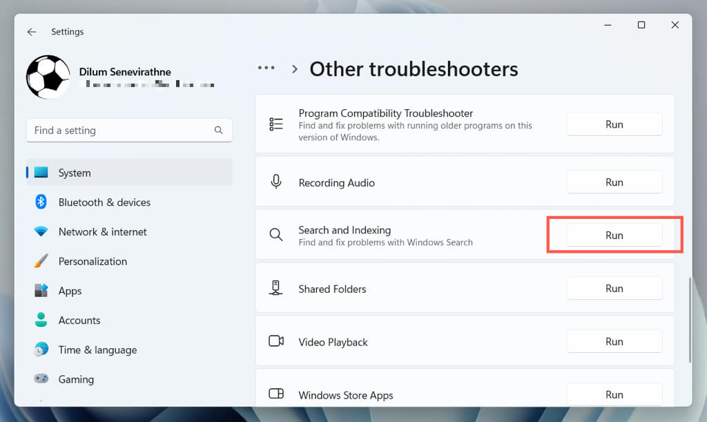
Task: Open Time & language settings
Action: (x=129, y=350)
